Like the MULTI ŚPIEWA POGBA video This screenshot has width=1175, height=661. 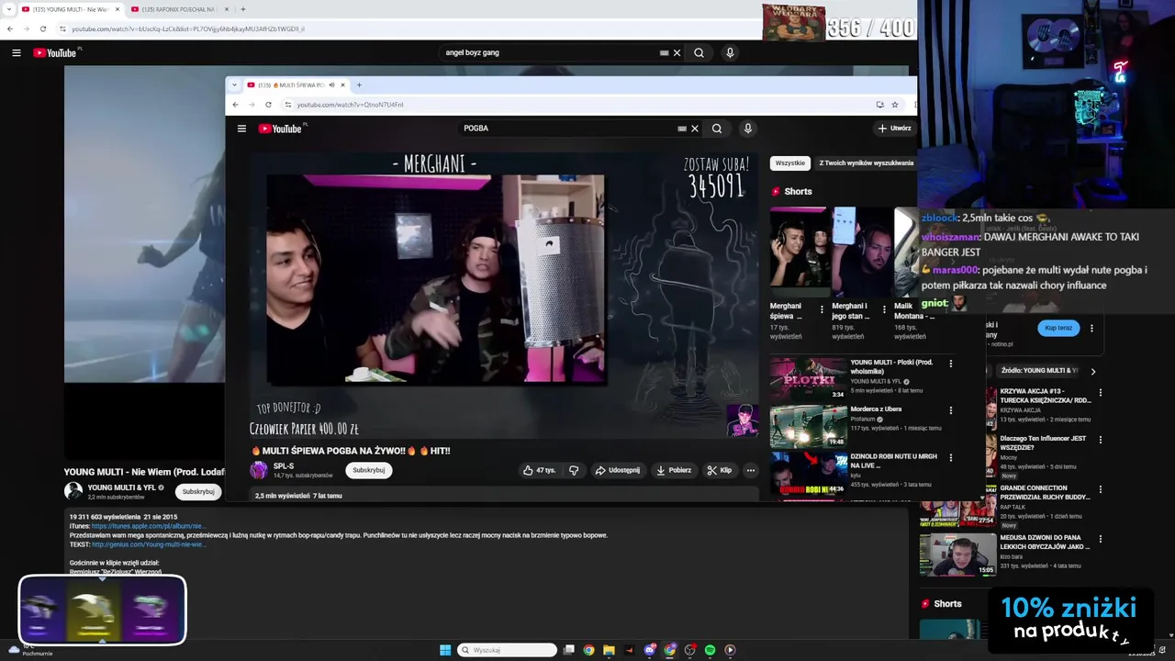(x=540, y=470)
